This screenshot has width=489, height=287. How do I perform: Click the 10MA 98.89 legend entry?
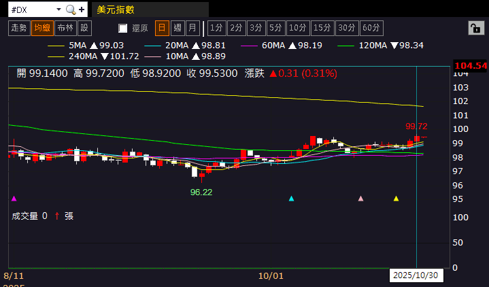(x=185, y=56)
